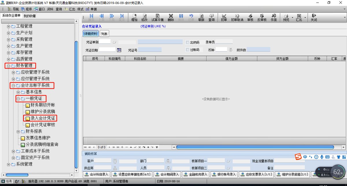
Task: Open 发票信息维护 in the tree
Action: pyautogui.click(x=38, y=138)
